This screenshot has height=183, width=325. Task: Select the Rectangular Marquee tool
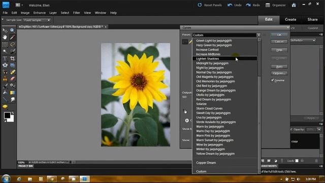pyautogui.click(x=5, y=44)
